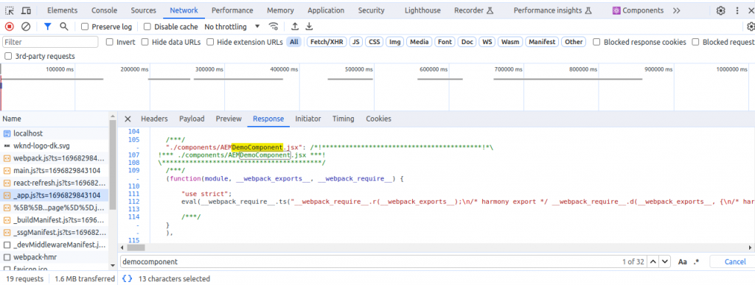Check the Invert filter option
Image resolution: width=755 pixels, height=285 pixels.
109,42
